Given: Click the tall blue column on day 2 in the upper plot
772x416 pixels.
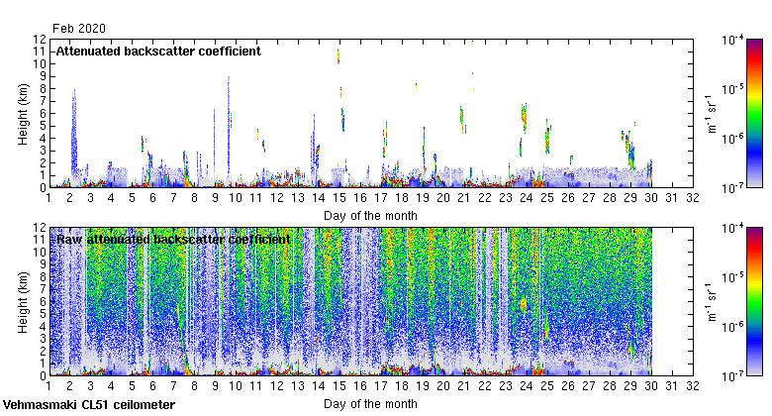Looking at the screenshot, I should 74,131.
